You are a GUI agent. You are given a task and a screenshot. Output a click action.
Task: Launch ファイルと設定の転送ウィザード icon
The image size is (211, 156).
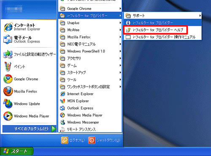8,54
